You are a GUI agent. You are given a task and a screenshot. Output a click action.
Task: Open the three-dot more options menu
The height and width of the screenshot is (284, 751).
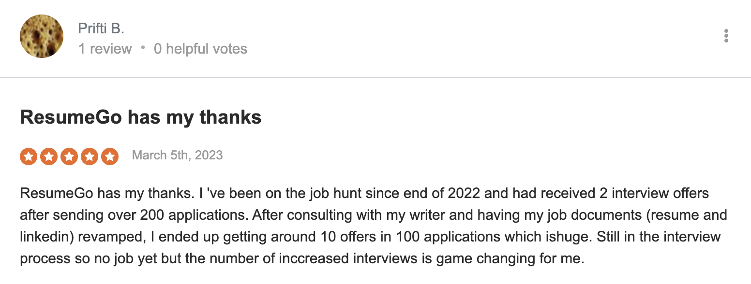tap(726, 36)
